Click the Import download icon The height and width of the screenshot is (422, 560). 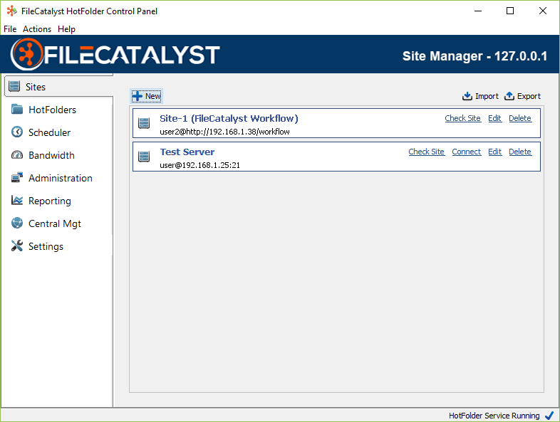pos(467,96)
